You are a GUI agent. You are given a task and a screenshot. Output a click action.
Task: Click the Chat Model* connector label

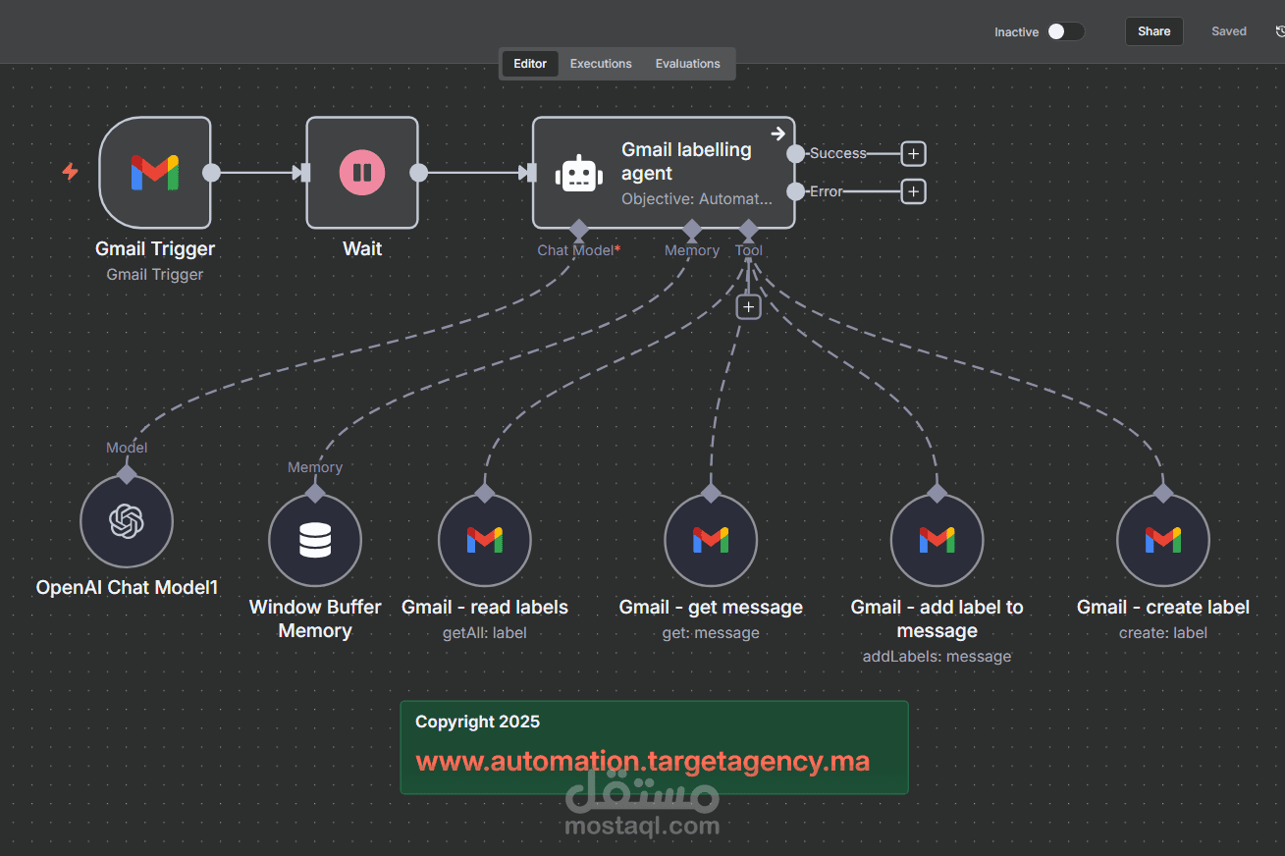pos(578,250)
